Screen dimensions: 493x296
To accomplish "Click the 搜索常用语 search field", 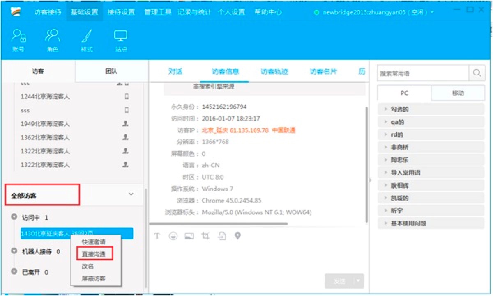I will 422,73.
